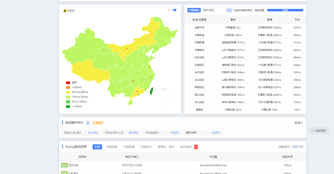Click the 北京电信 149ms cell
This screenshot has height=174, width=334.
[x=233, y=35]
